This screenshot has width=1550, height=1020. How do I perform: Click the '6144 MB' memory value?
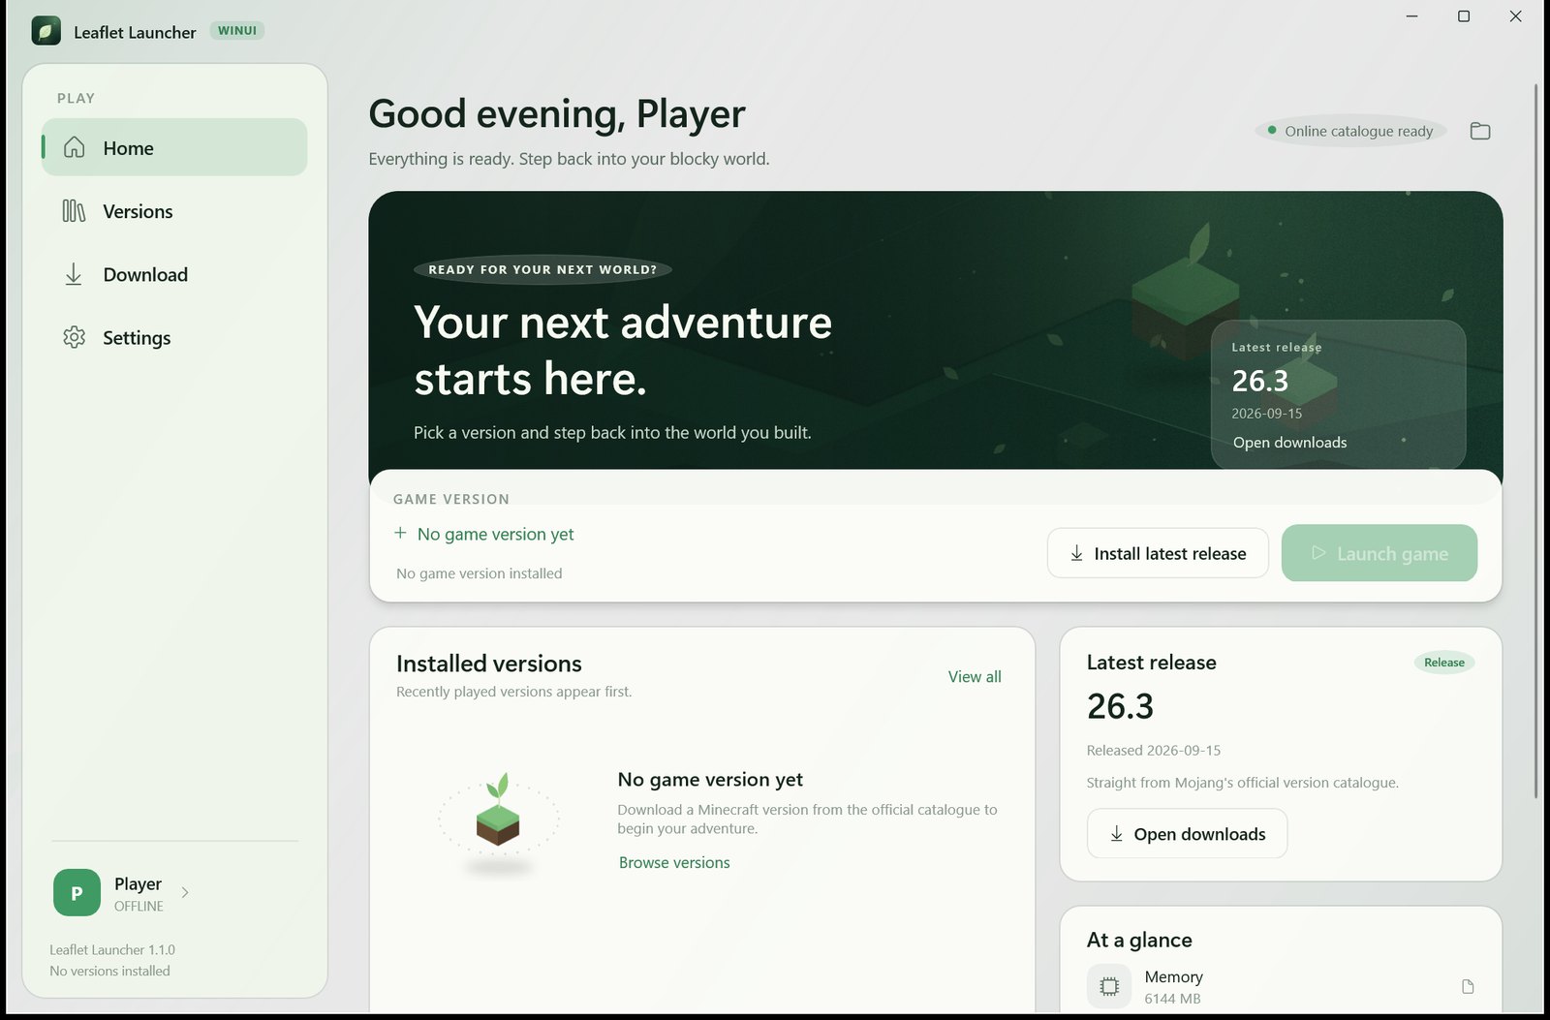coord(1172,999)
